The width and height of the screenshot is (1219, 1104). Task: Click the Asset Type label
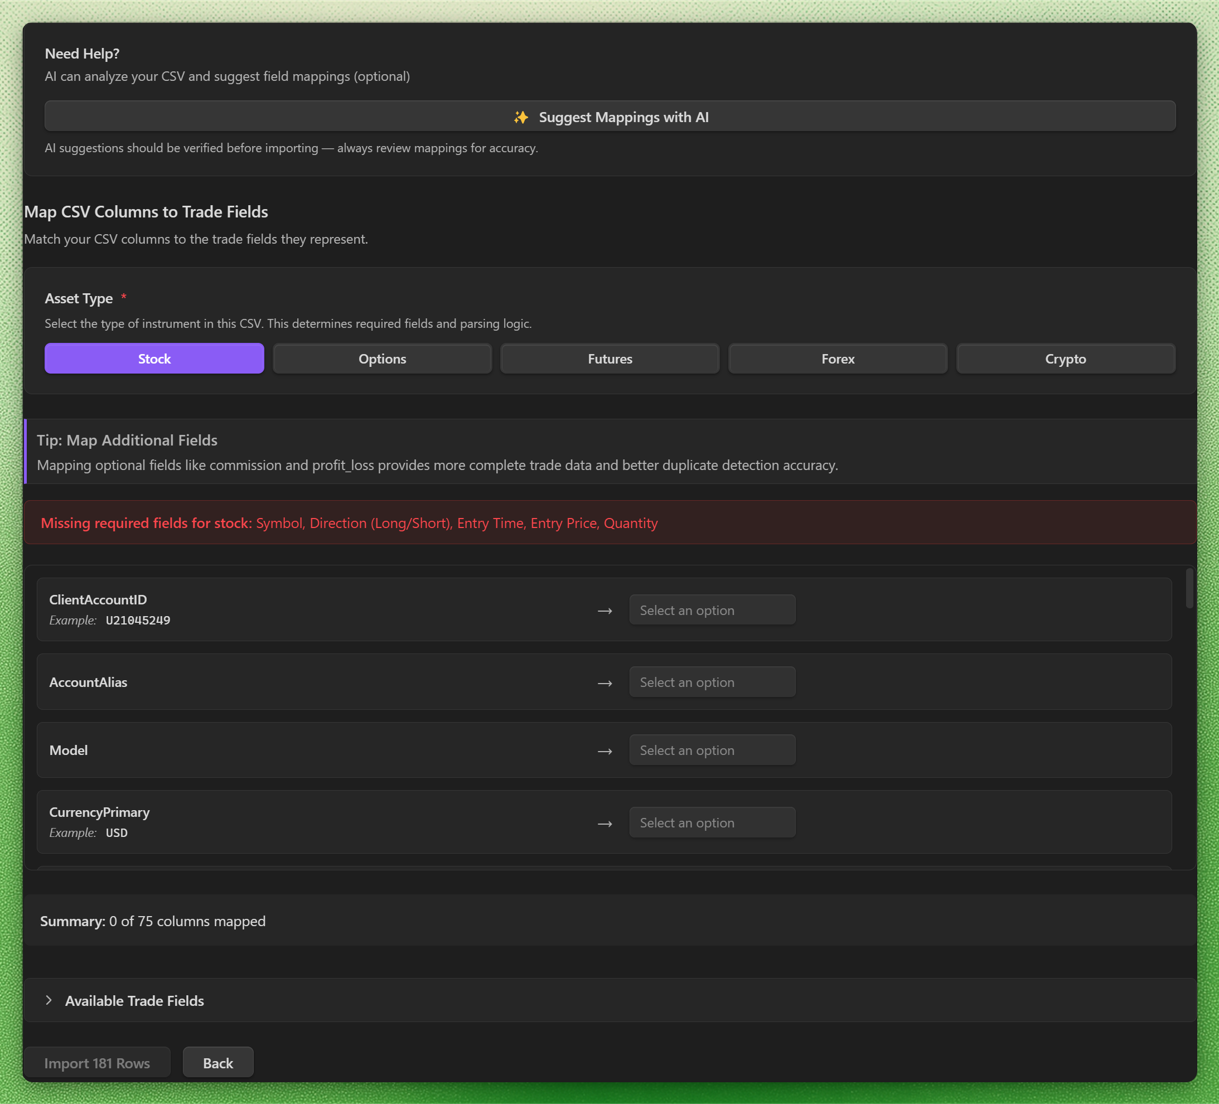[79, 299]
